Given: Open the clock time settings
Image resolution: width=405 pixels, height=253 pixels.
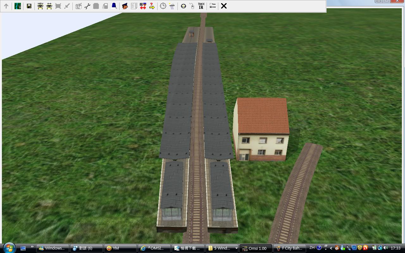Looking at the screenshot, I should click(x=163, y=6).
